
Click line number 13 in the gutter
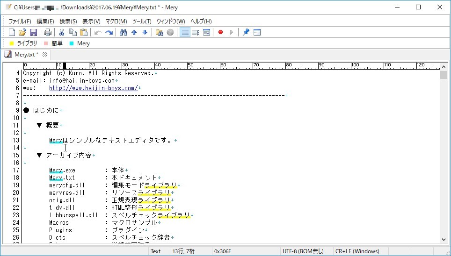tap(15, 140)
